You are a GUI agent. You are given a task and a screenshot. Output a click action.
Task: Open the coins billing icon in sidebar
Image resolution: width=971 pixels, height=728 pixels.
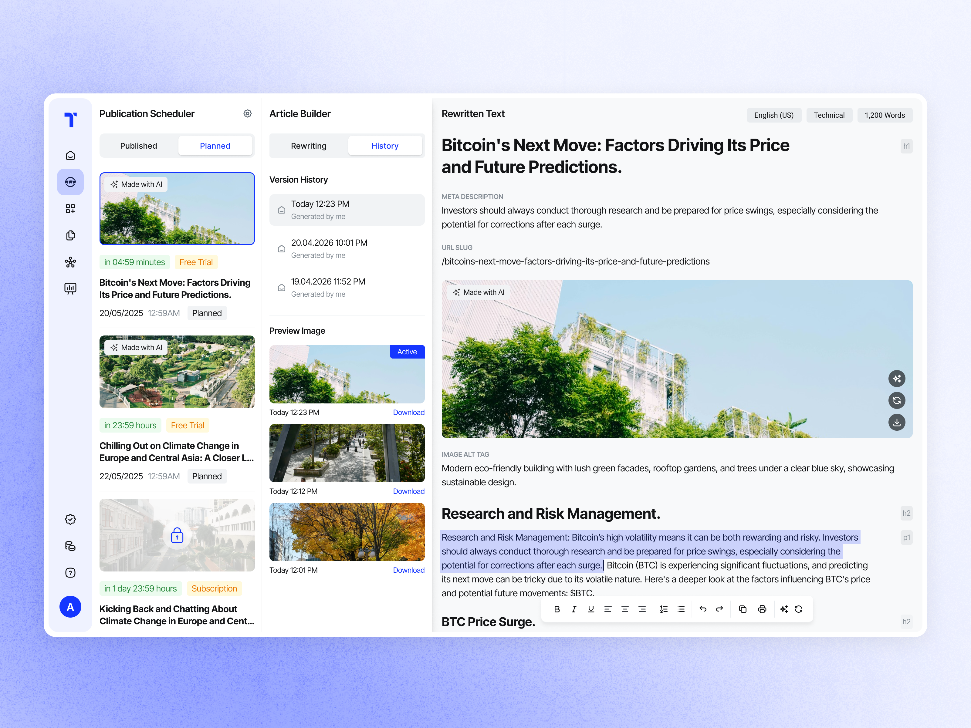[70, 546]
